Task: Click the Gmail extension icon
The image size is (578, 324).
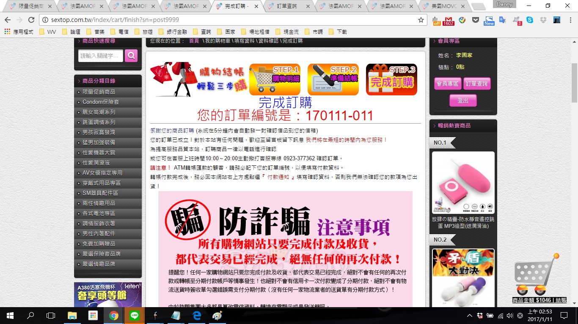Action: coord(448,20)
